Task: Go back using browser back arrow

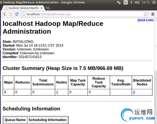Action: coord(5,14)
